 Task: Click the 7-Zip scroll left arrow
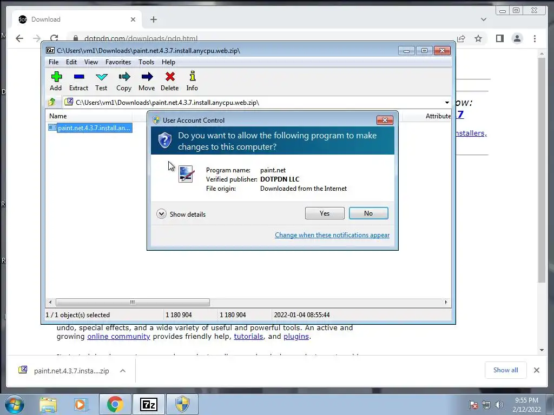tap(50, 302)
